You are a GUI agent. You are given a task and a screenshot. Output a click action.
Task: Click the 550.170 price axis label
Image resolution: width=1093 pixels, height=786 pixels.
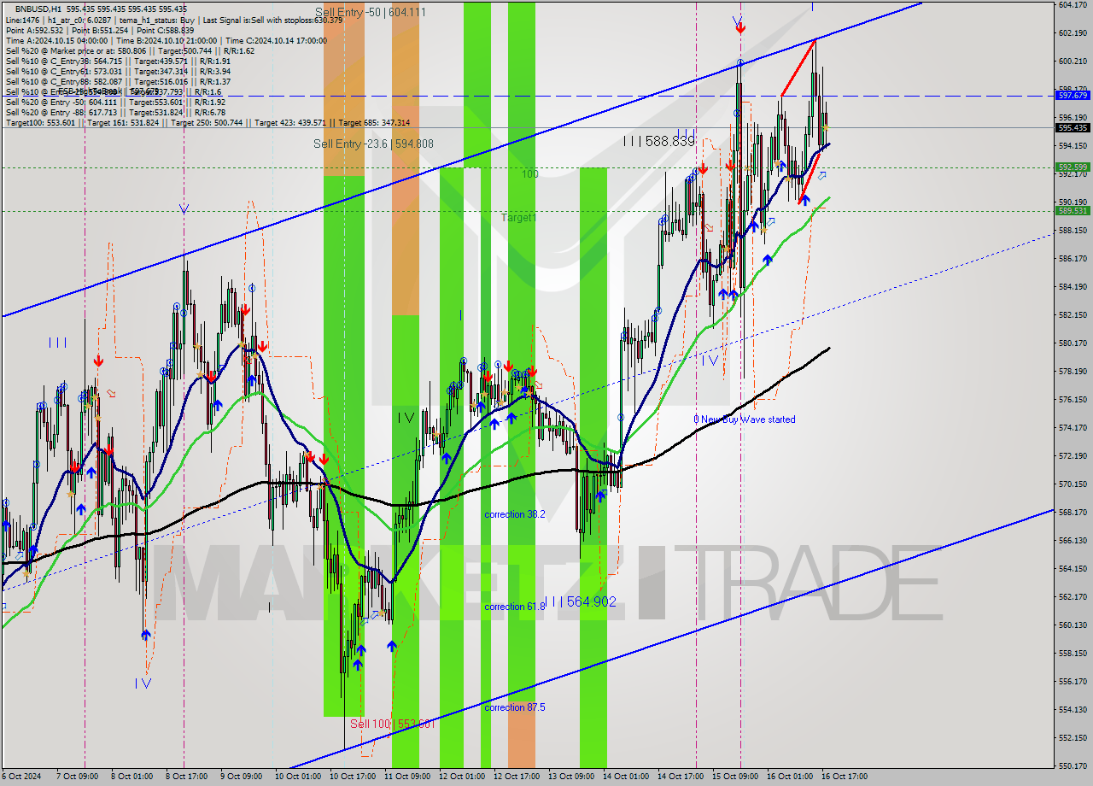click(x=1073, y=766)
